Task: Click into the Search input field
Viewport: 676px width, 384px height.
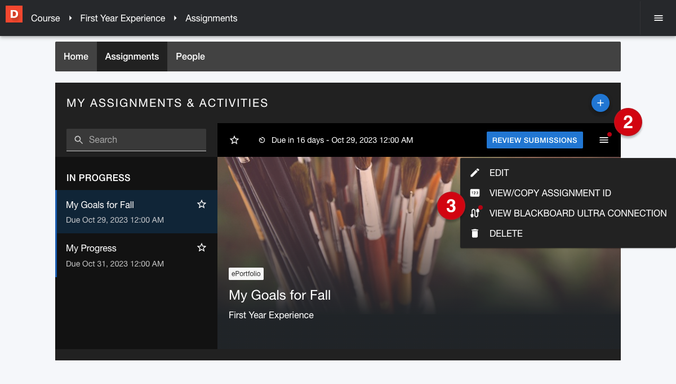Action: pyautogui.click(x=144, y=140)
